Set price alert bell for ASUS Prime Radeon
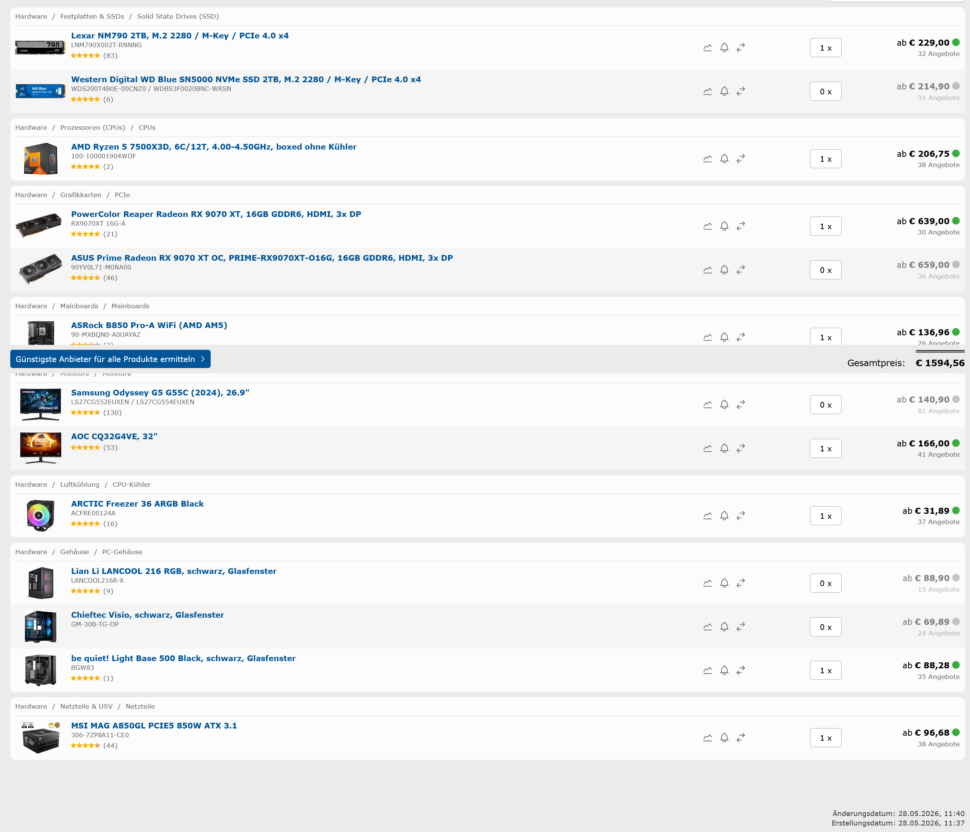The width and height of the screenshot is (970, 832). [724, 270]
